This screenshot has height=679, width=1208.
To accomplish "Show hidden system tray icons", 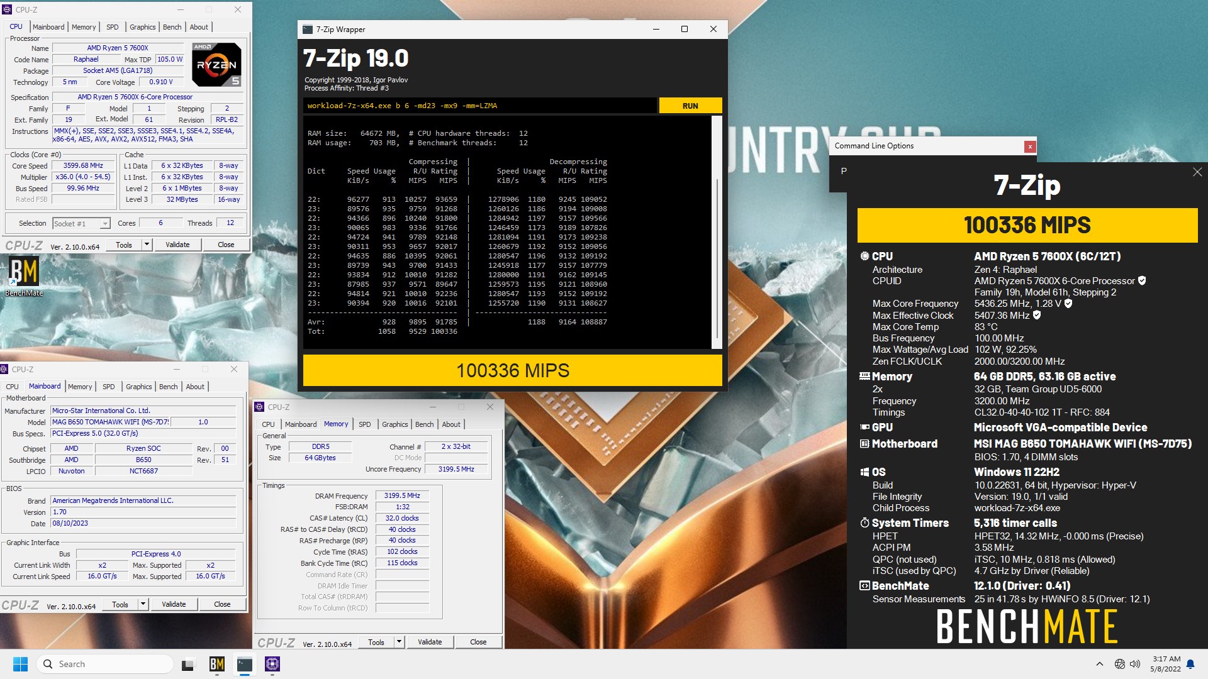I will (1099, 664).
